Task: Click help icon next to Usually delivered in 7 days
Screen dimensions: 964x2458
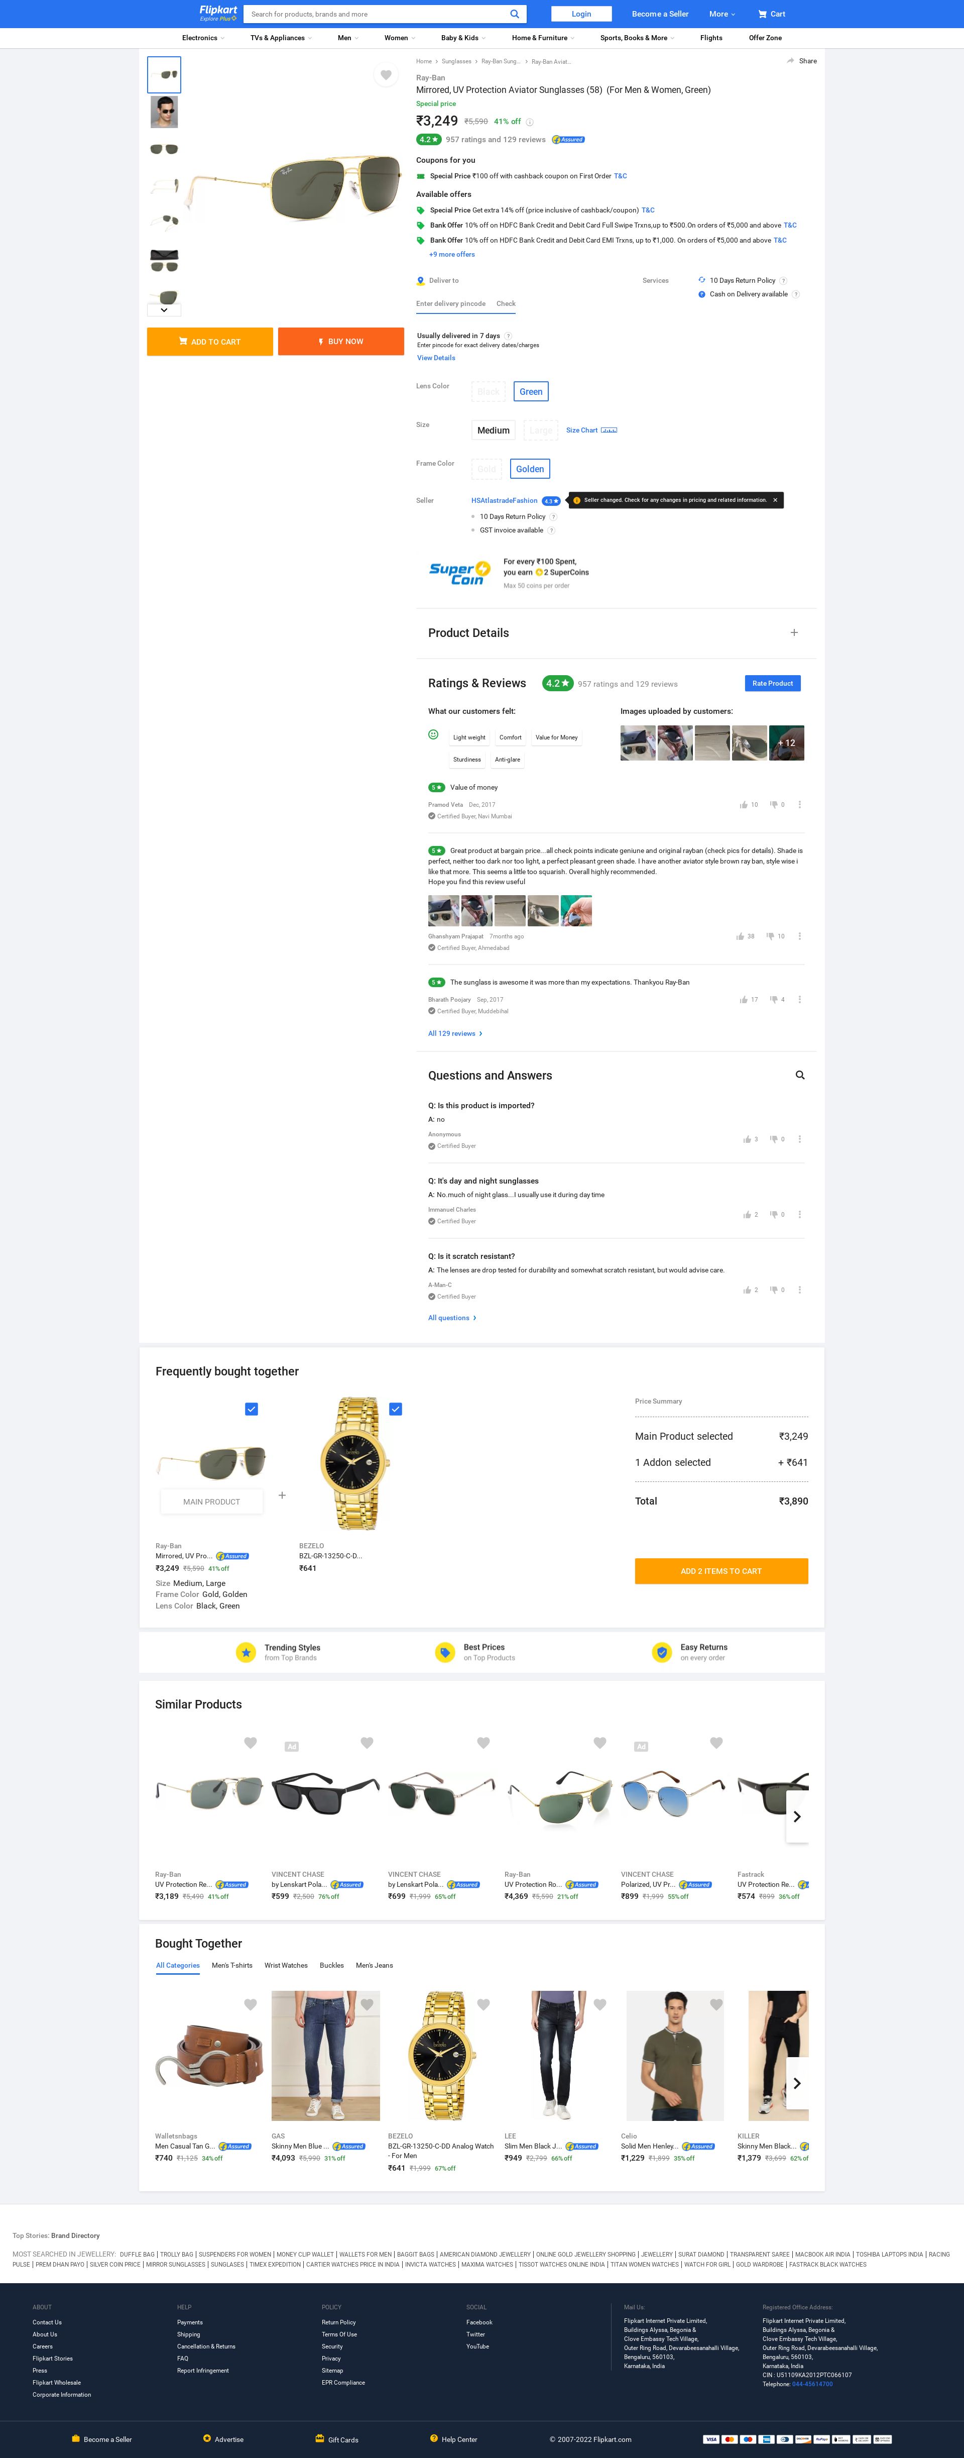Action: (x=507, y=336)
